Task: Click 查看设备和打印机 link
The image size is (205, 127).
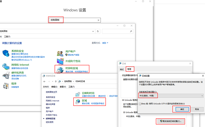Action: pyautogui.click(x=19, y=76)
